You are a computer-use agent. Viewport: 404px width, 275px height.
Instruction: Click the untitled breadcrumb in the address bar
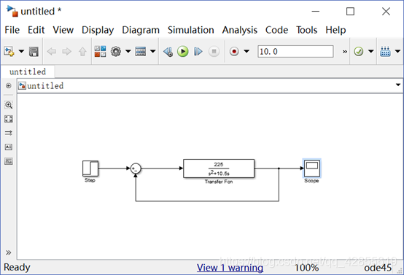click(x=45, y=86)
